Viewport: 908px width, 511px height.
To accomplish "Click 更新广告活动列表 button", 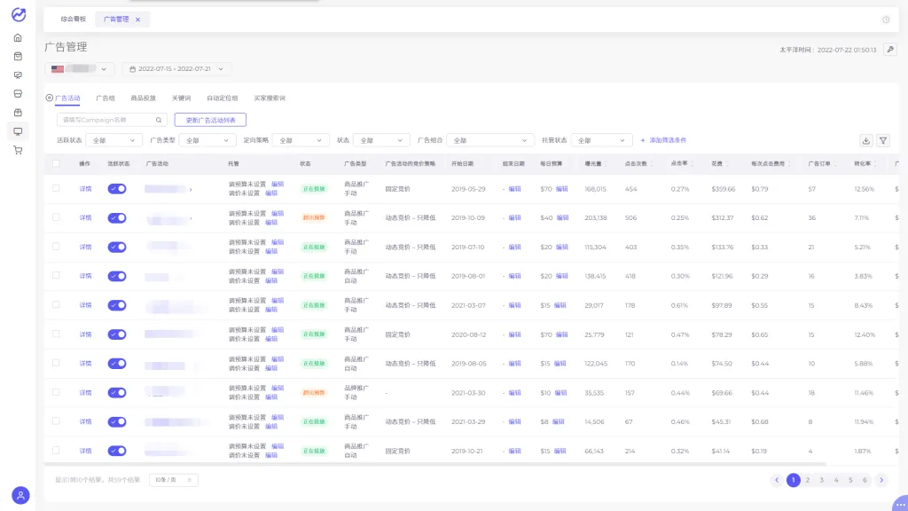I will click(210, 120).
